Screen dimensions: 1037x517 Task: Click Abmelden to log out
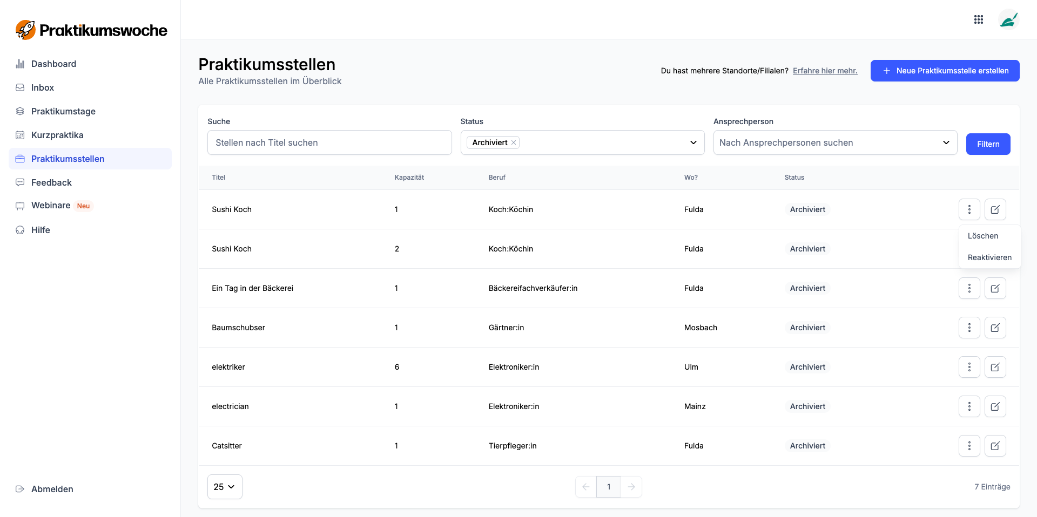pos(52,489)
